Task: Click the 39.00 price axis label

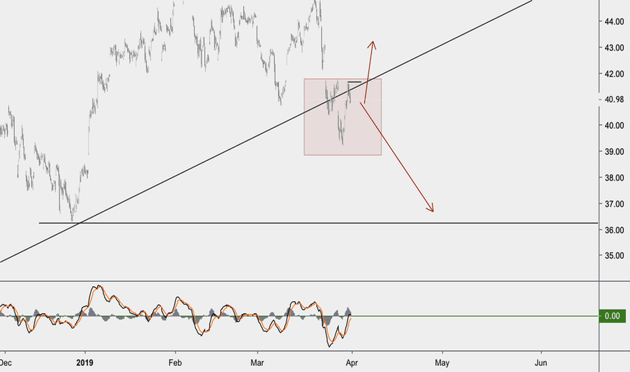Action: pos(614,152)
